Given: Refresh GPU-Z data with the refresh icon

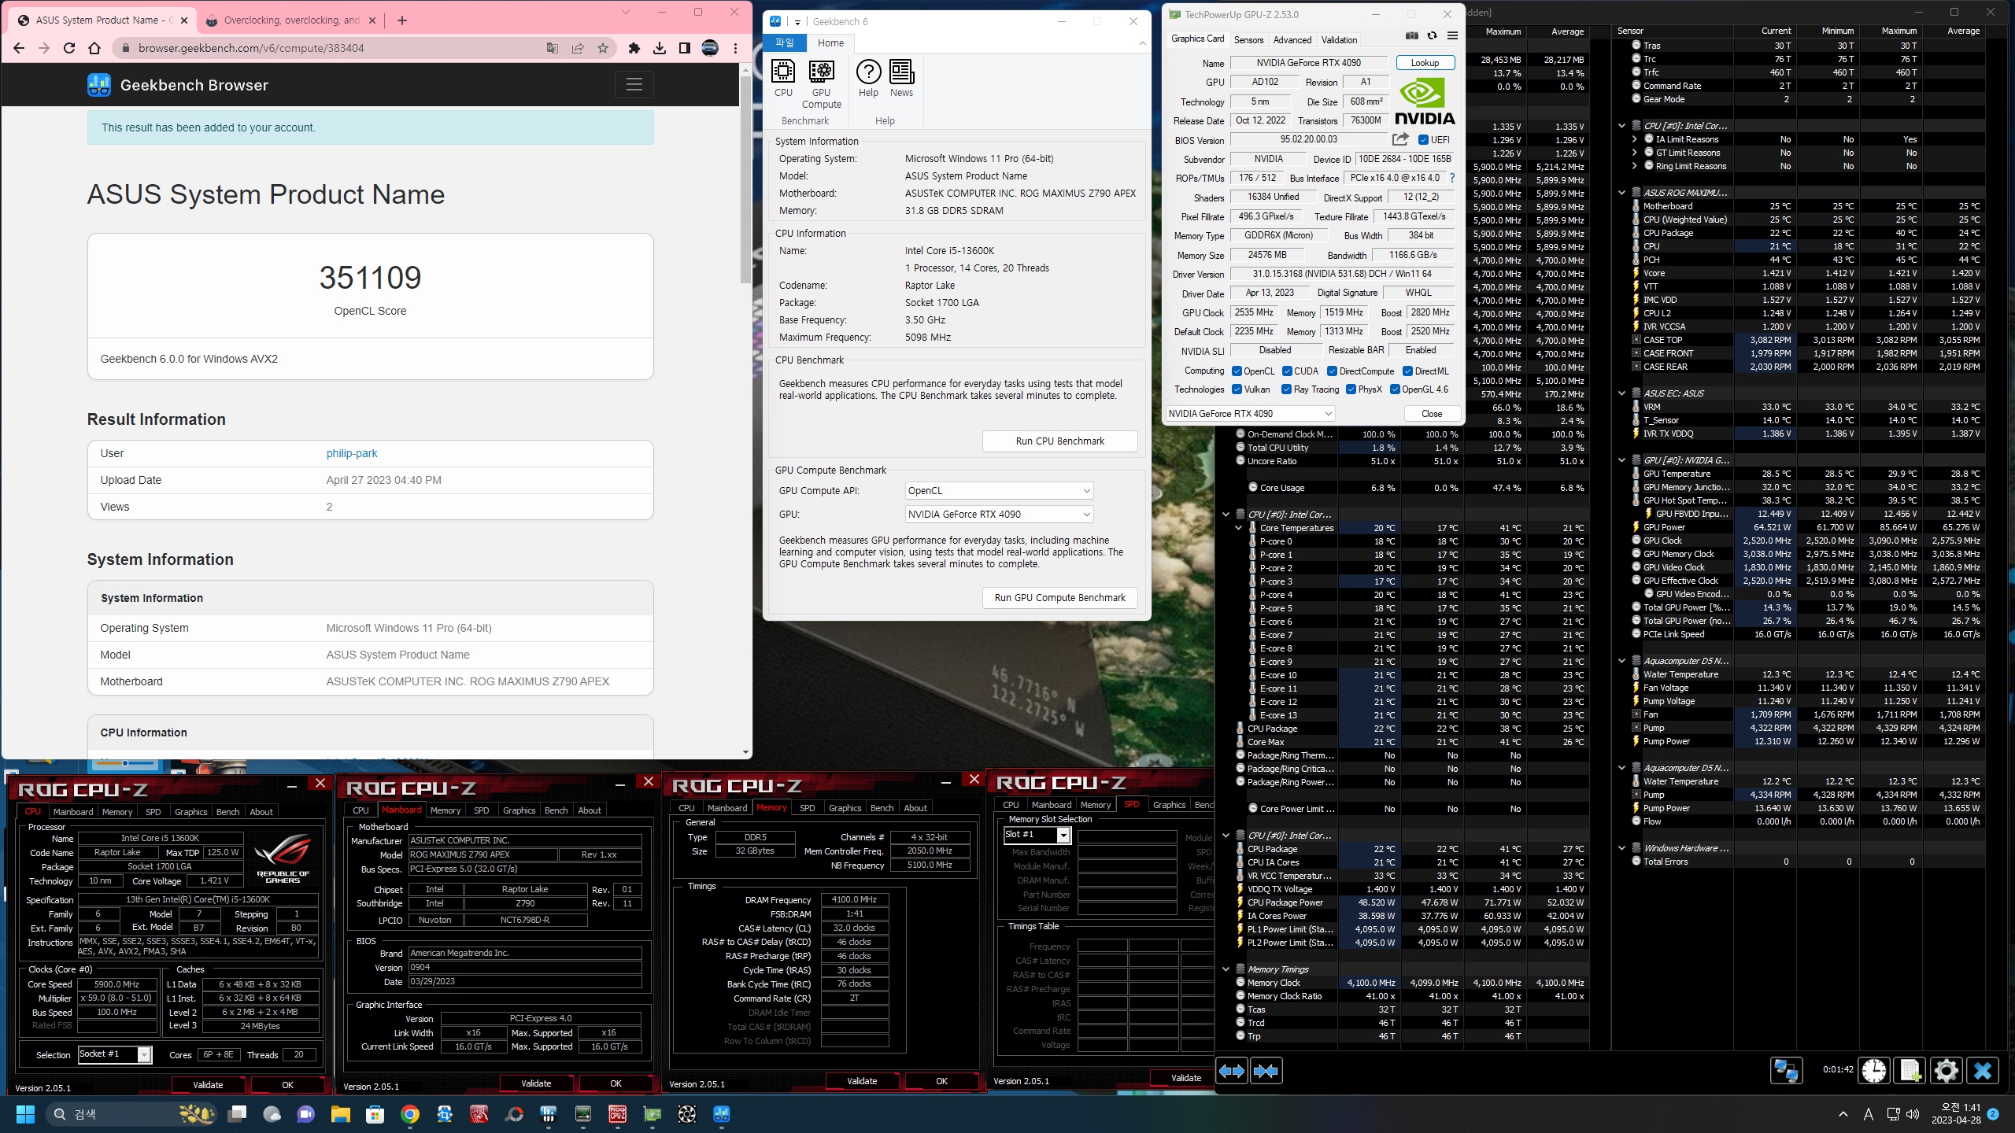Looking at the screenshot, I should (x=1432, y=36).
